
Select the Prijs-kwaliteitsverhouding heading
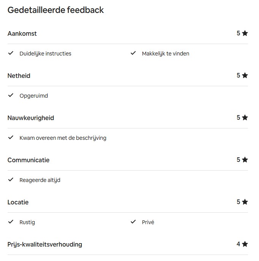coord(45,244)
